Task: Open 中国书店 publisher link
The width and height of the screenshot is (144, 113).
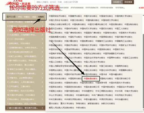Action: (x=103, y=74)
